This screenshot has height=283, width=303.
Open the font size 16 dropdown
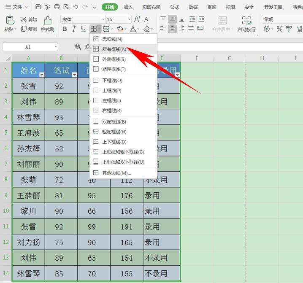pos(129,19)
